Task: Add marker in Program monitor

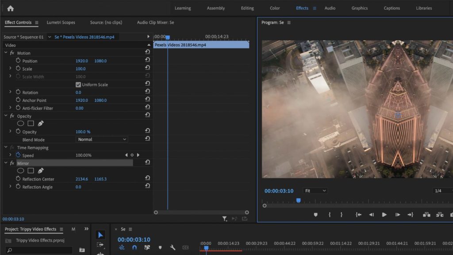Action: pos(315,215)
